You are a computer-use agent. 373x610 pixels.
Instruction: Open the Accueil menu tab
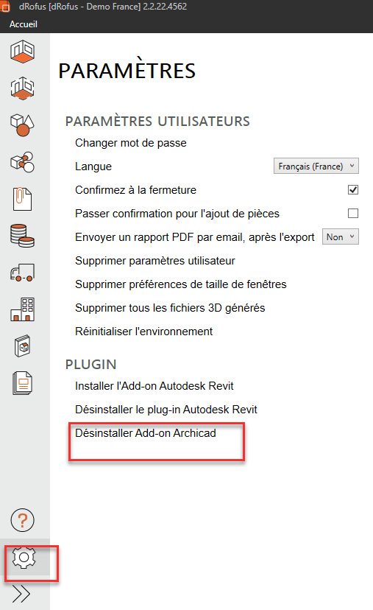click(24, 24)
